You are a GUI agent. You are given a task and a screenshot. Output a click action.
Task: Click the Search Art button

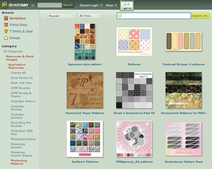200,16
